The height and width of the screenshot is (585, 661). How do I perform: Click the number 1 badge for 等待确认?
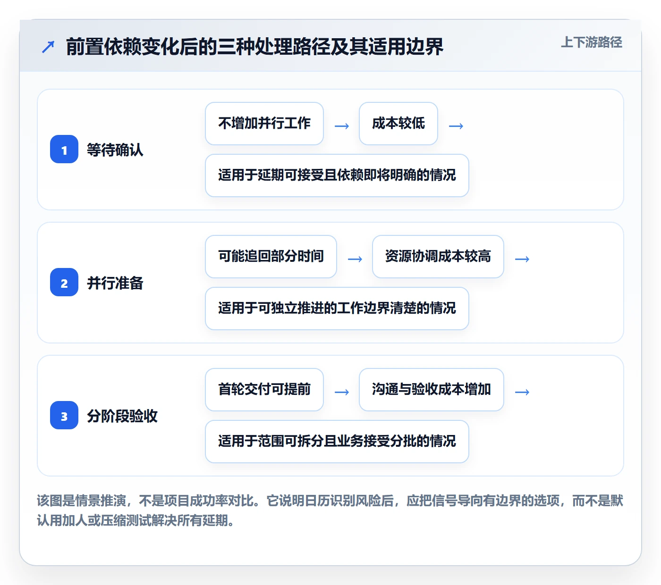point(64,150)
